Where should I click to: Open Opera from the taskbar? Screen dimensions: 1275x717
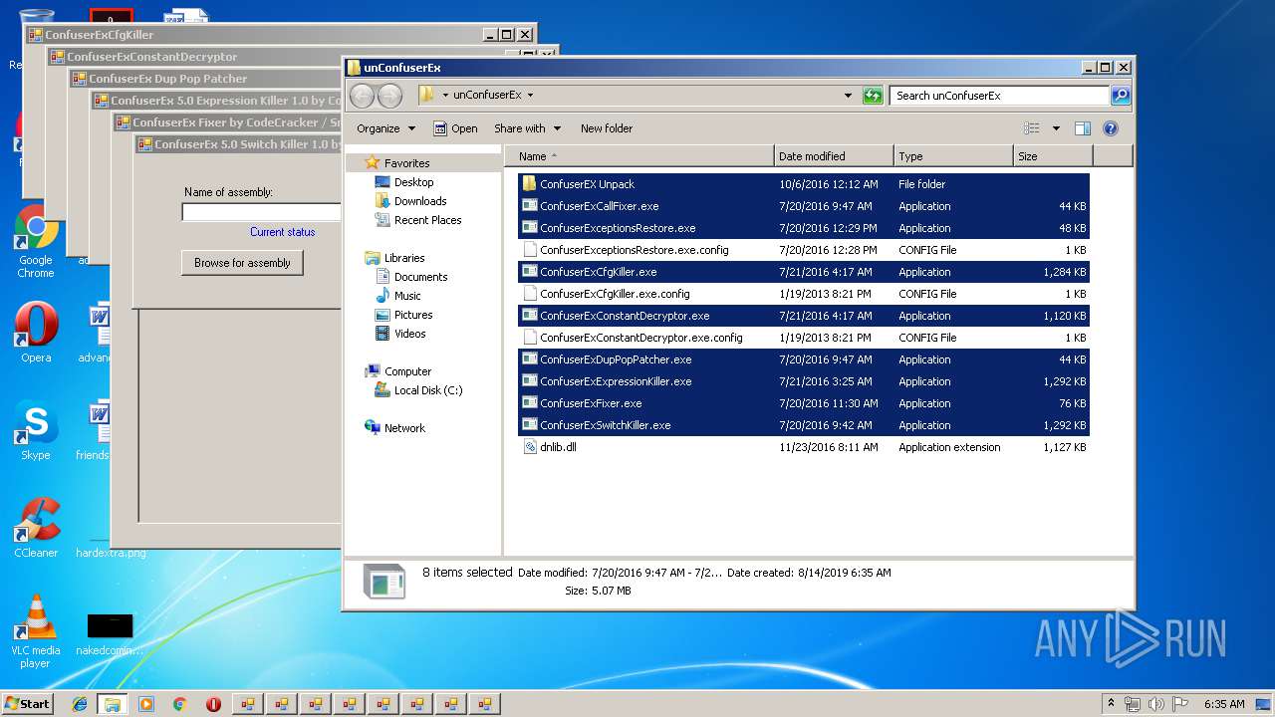[x=213, y=704]
